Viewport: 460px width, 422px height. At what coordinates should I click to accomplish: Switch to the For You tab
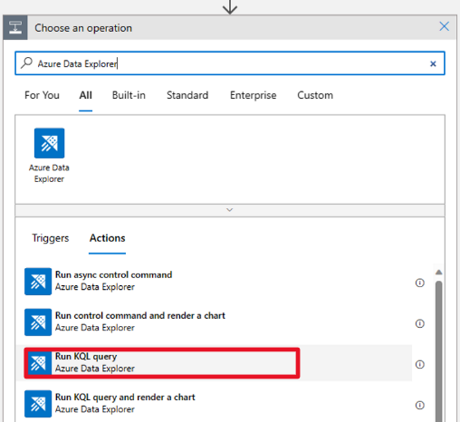(42, 95)
